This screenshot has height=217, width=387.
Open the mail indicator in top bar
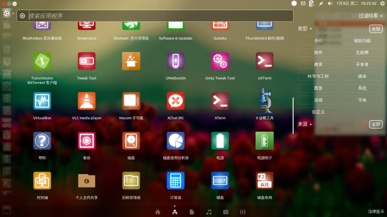(303, 3)
